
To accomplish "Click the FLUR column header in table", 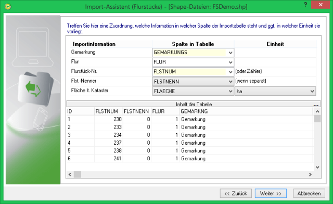I will (165, 111).
